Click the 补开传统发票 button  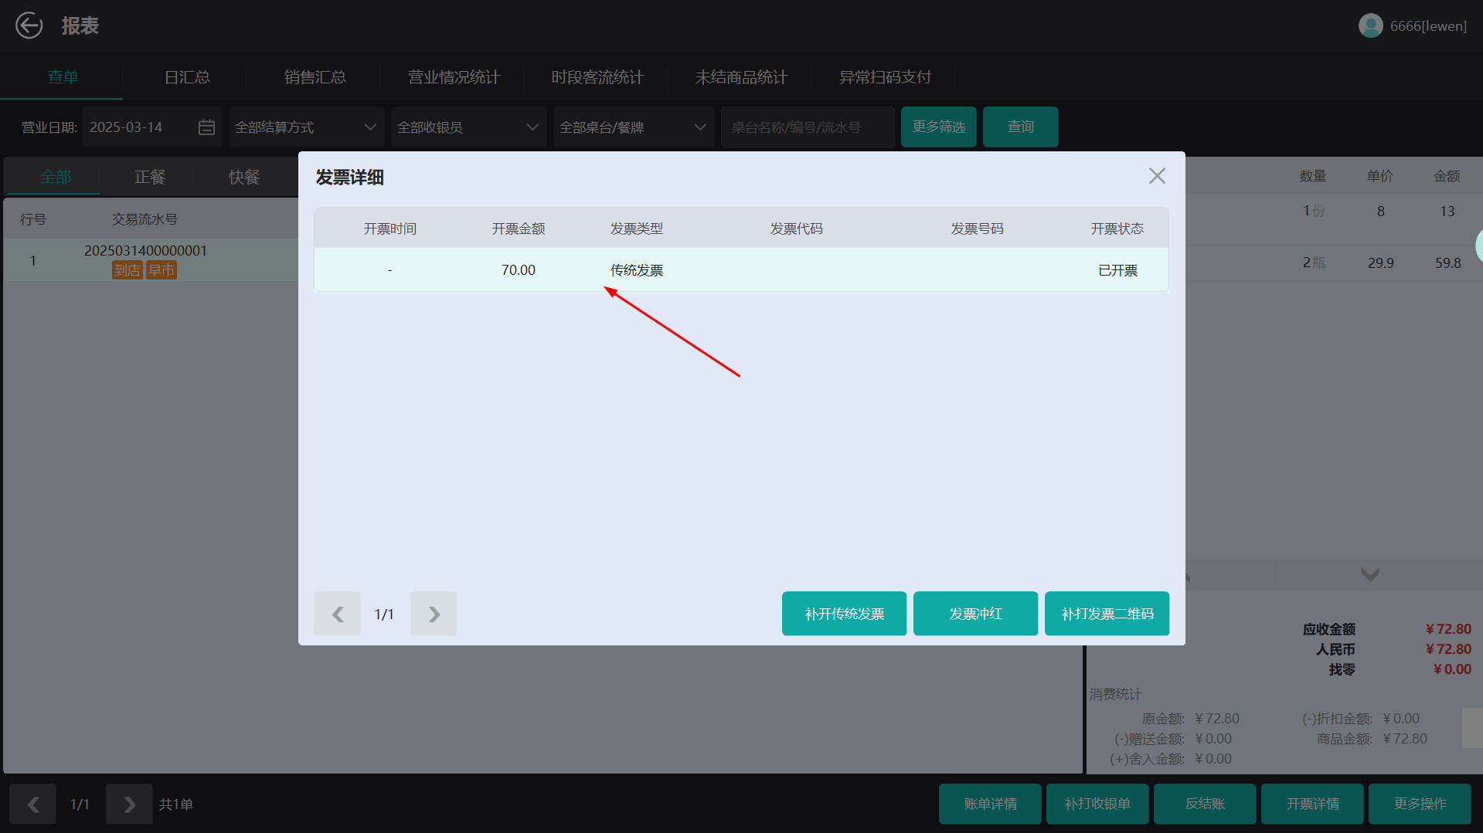[843, 613]
